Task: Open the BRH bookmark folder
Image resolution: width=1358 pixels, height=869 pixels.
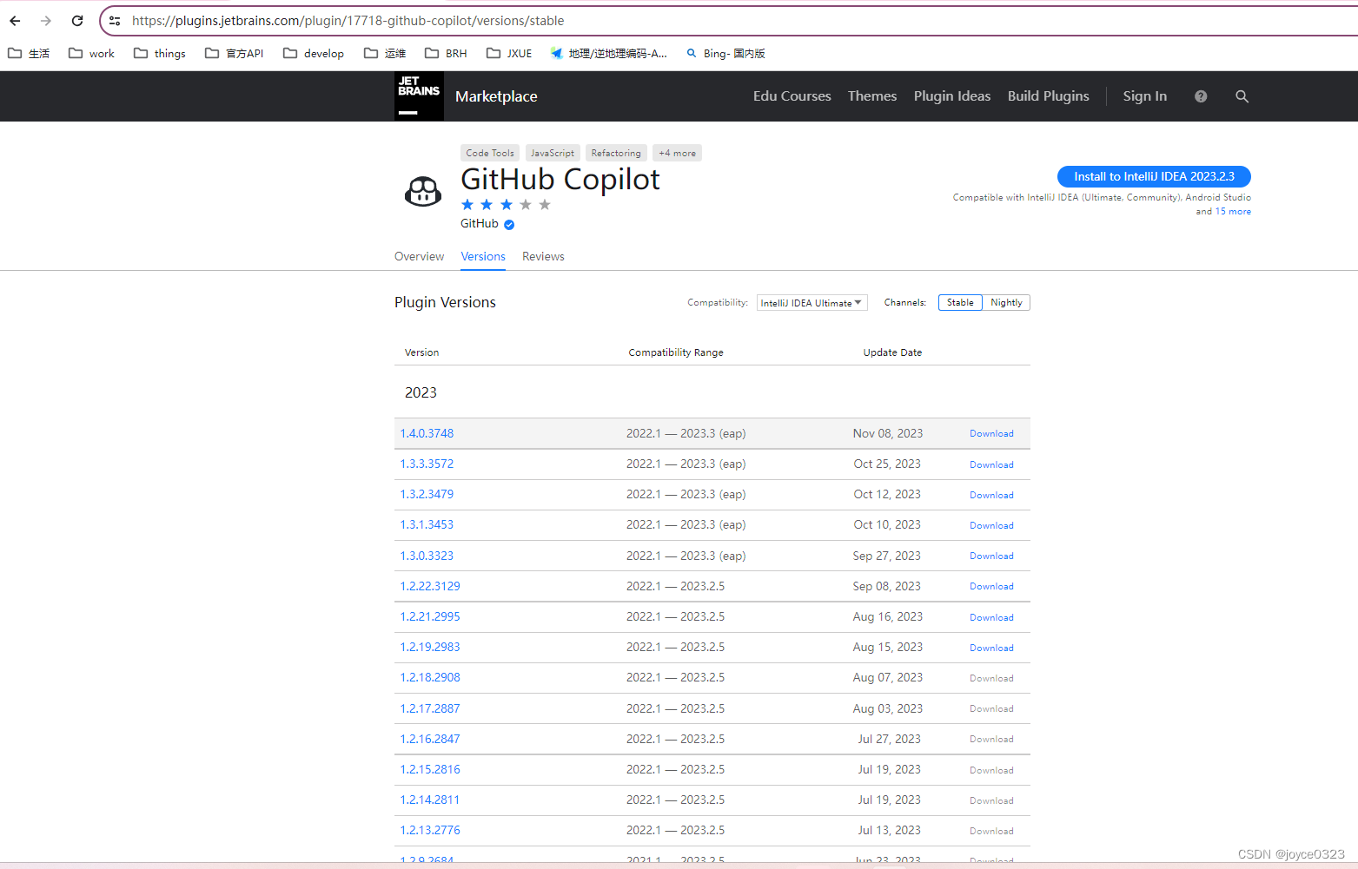Action: point(446,54)
